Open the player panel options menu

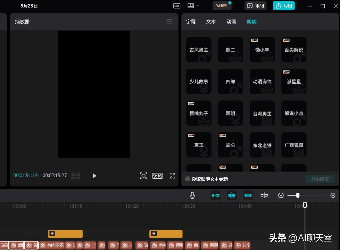(169, 21)
